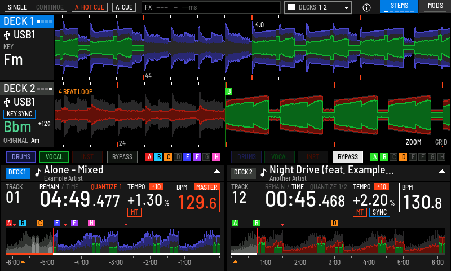
Task: Disable Deck 2 stem BYPASS
Action: point(348,157)
